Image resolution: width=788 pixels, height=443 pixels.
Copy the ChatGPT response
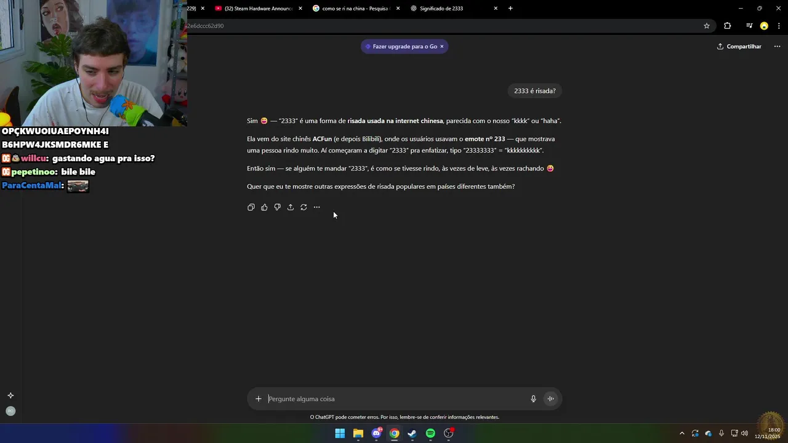(251, 207)
